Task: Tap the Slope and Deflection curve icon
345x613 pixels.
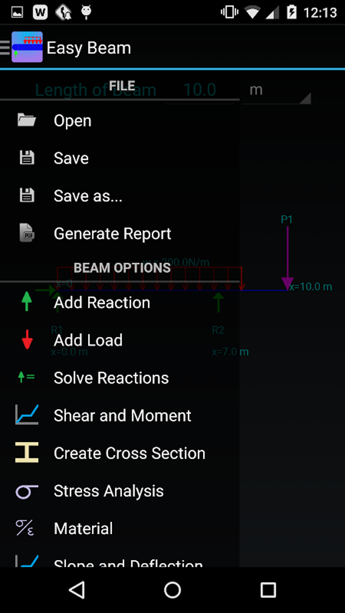Action: coord(27,561)
